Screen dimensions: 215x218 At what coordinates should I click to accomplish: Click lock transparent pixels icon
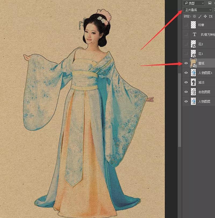point(195,16)
